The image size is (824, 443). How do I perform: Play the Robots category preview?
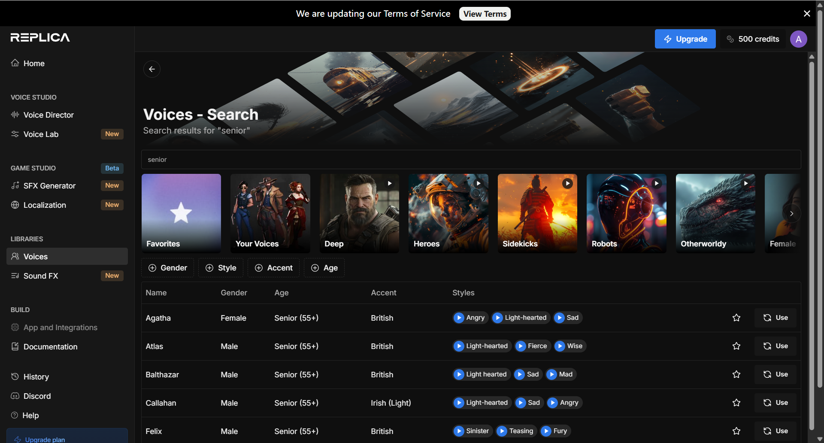coord(657,183)
